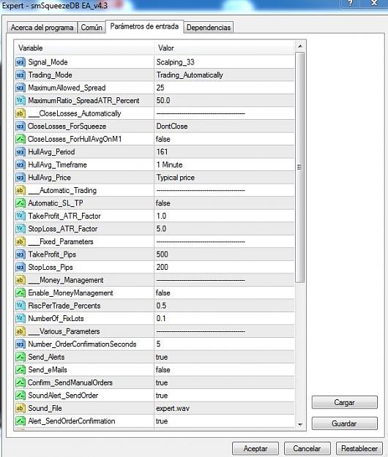Click the icon beside TakeProfit_ATR_Factor
The height and width of the screenshot is (457, 388).
pos(20,216)
